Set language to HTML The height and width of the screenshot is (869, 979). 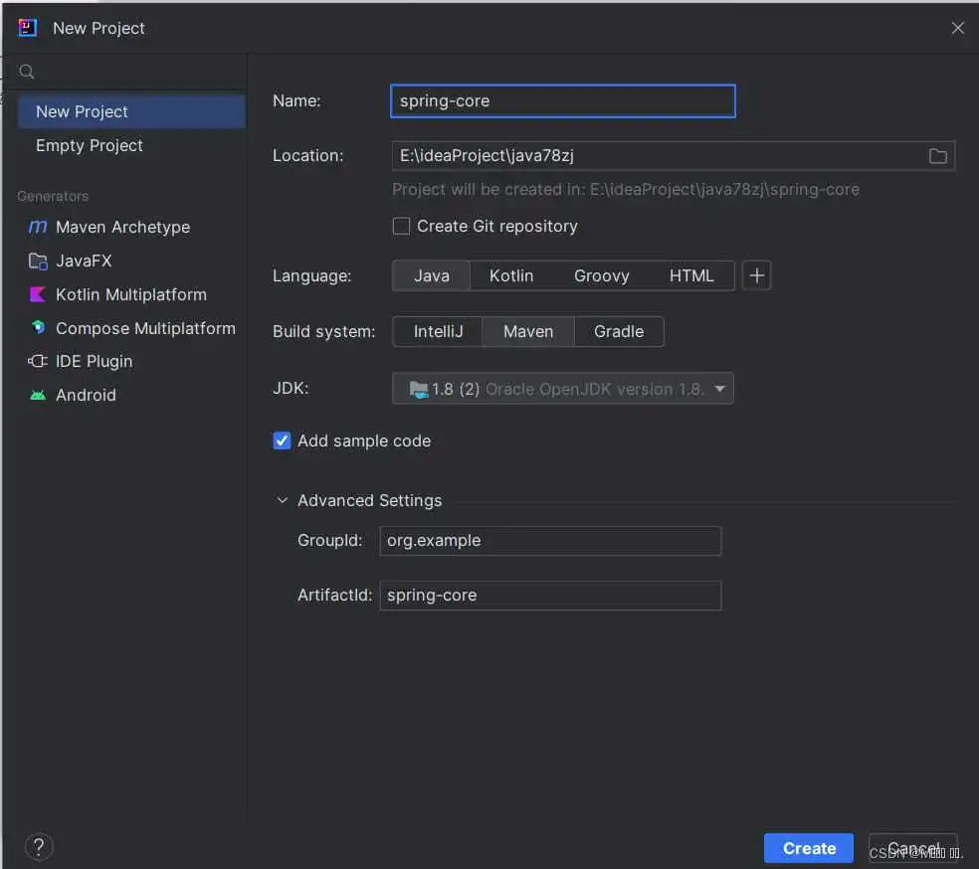point(691,275)
